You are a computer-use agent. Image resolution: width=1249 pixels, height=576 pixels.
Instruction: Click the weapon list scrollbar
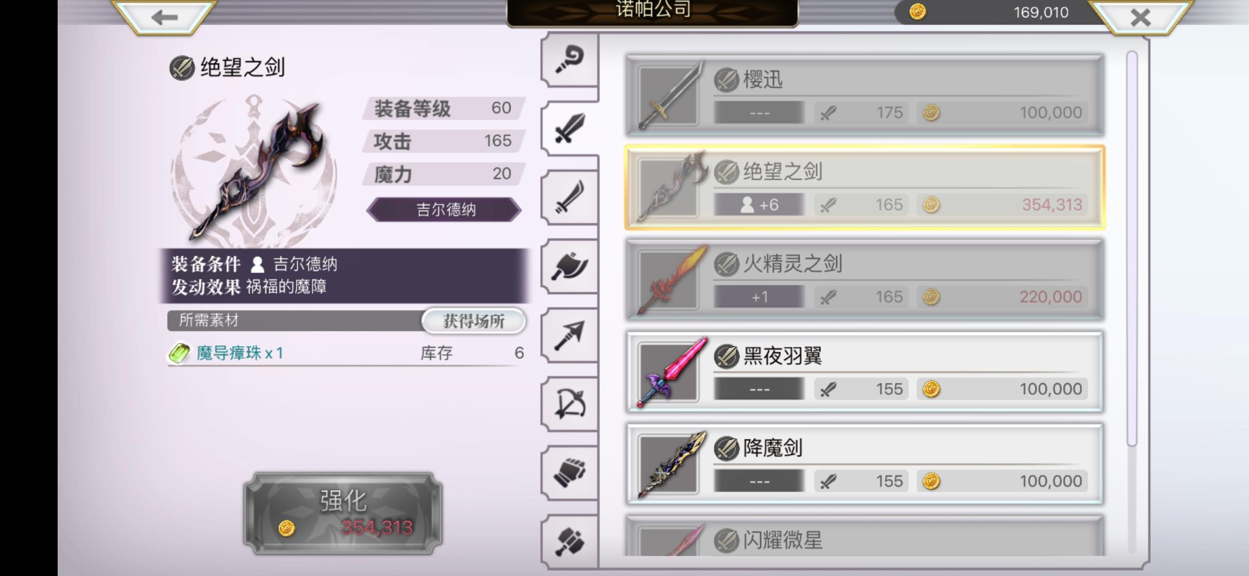click(x=1132, y=249)
